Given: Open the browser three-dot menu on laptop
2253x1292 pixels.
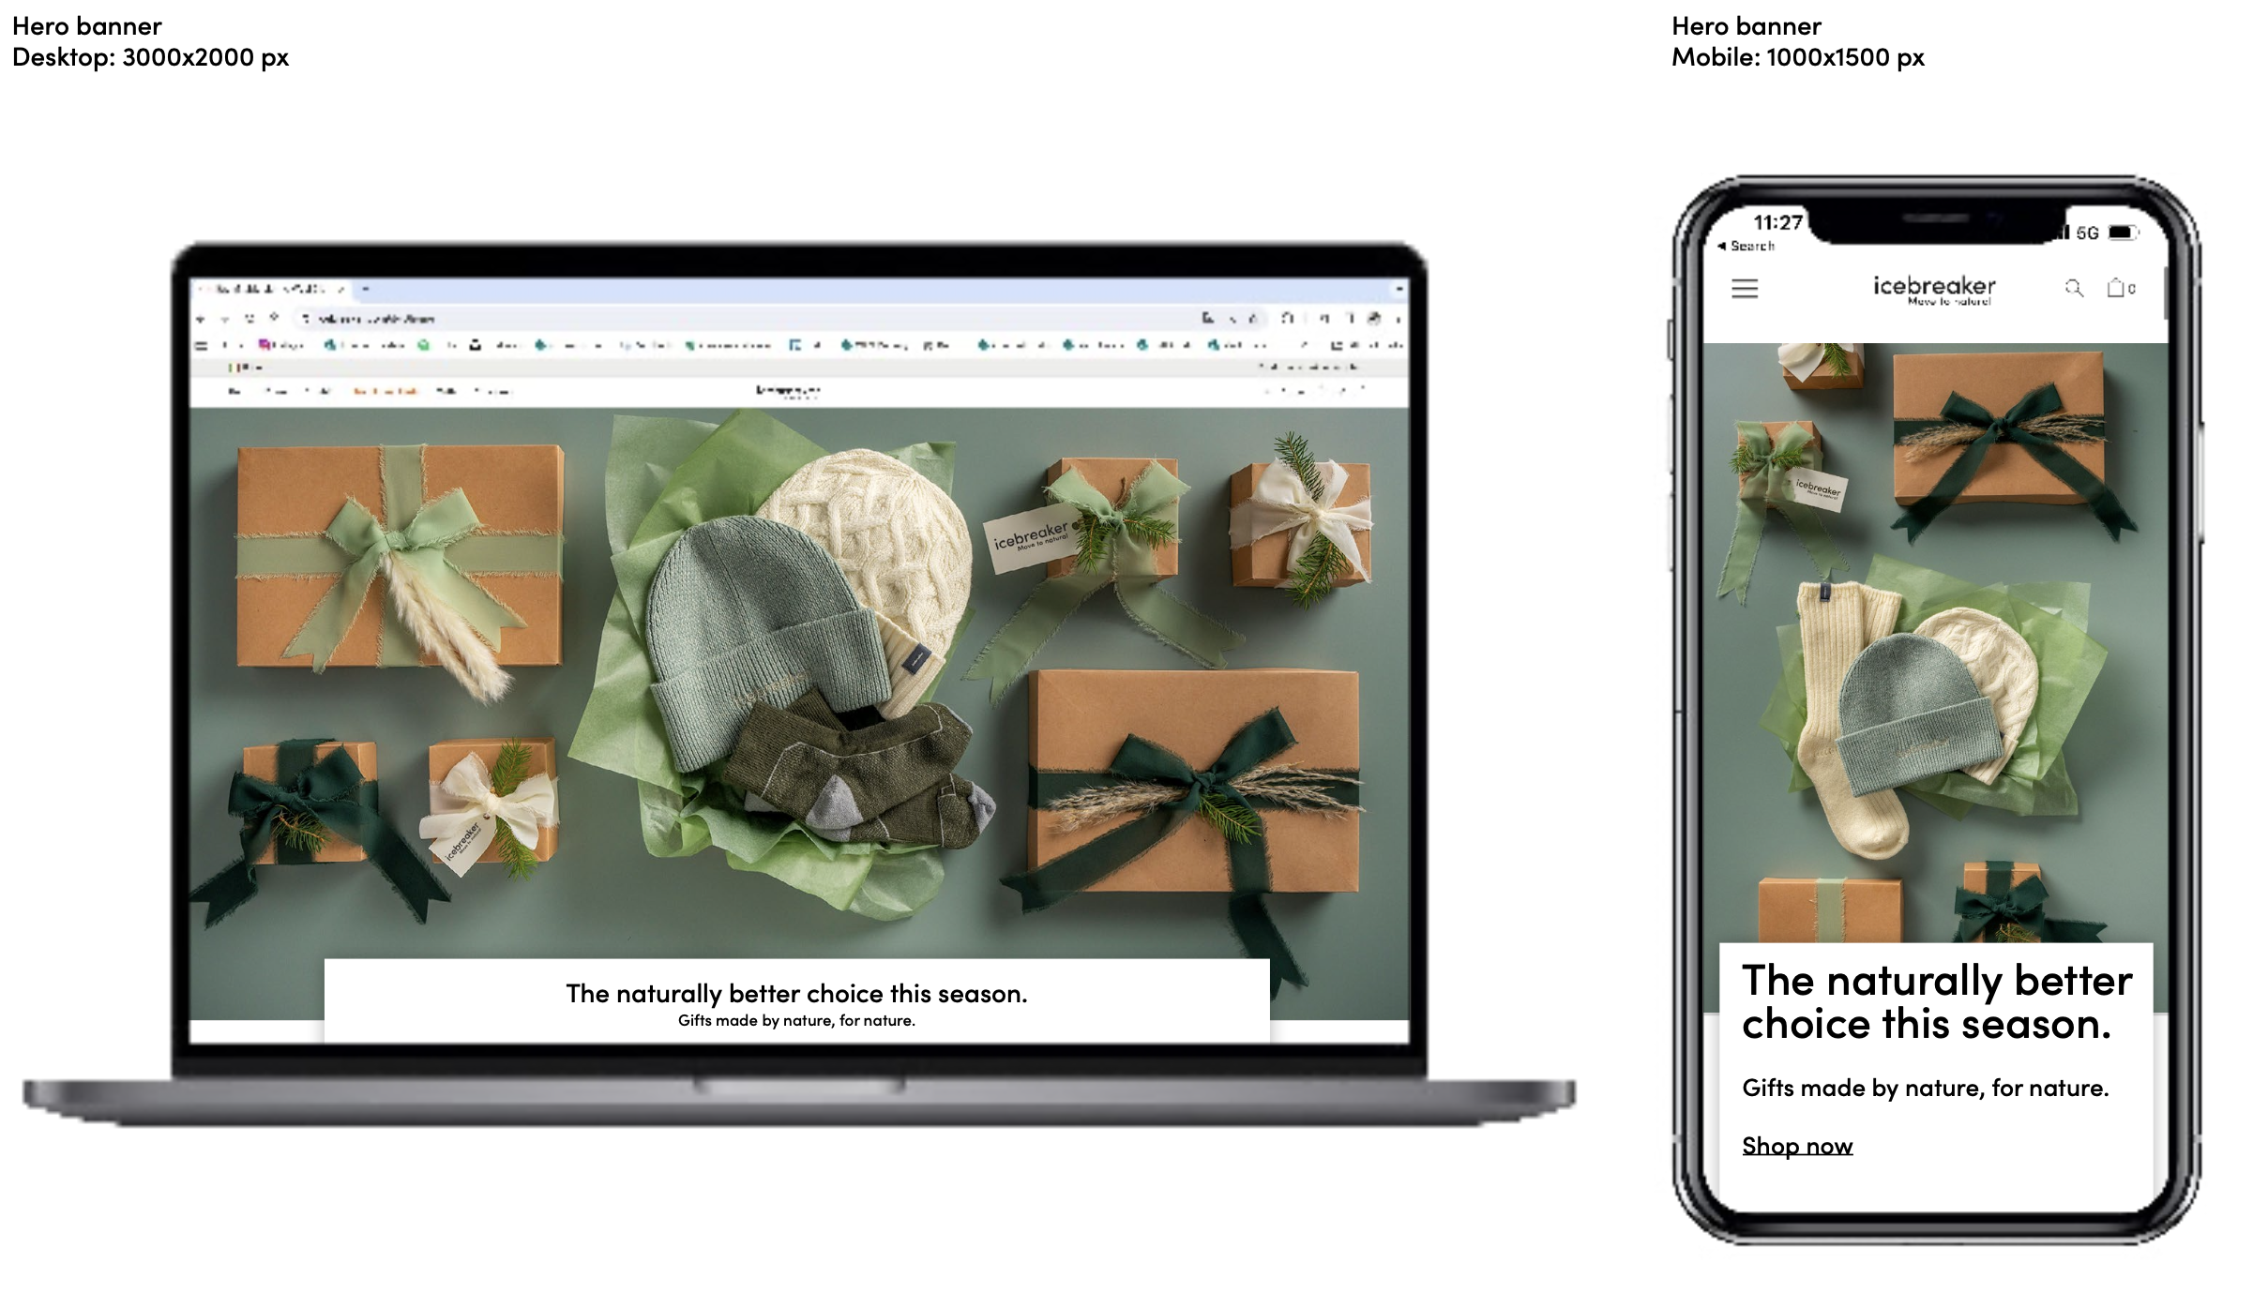Looking at the screenshot, I should tap(1398, 319).
